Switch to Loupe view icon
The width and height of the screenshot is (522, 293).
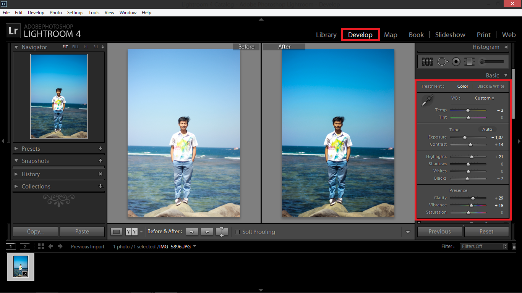(117, 232)
